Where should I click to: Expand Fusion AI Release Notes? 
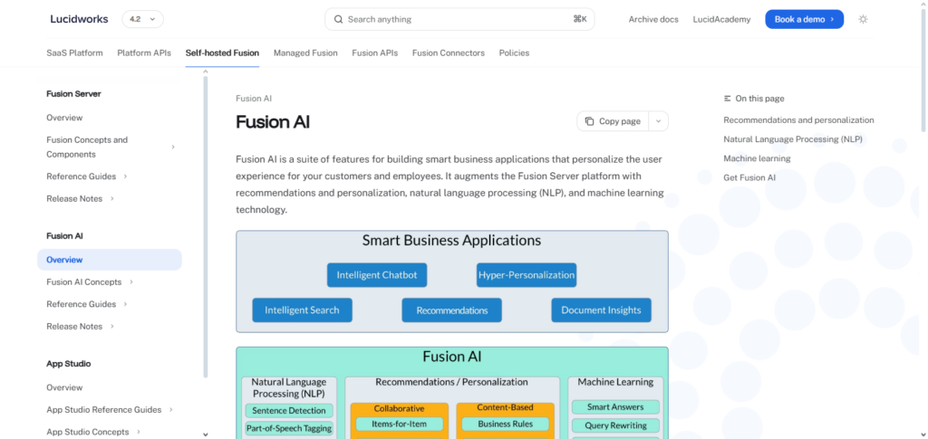click(111, 326)
